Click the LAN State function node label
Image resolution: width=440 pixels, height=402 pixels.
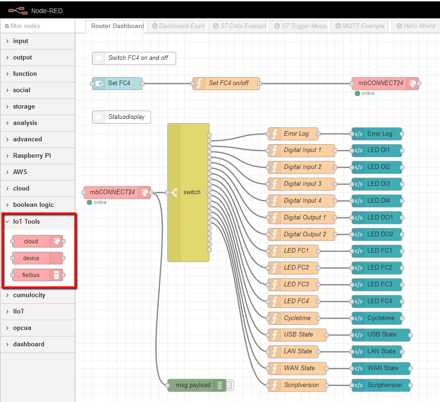pos(298,351)
